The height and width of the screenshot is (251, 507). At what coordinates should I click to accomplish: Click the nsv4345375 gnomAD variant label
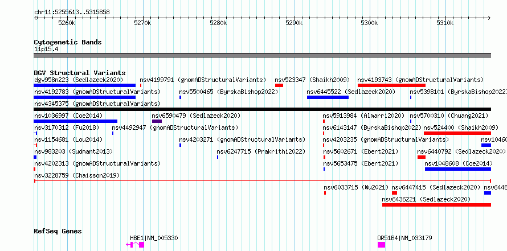click(97, 104)
